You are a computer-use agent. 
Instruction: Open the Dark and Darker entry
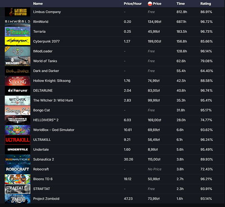[x=46, y=71]
